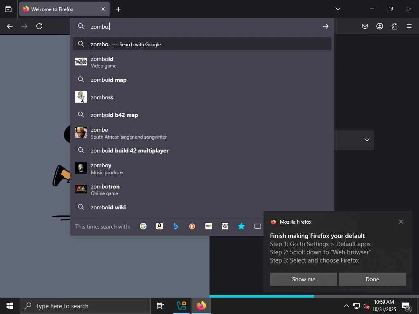Viewport: 419px width, 314px height.
Task: Click the Type here to search box
Action: coord(85,306)
